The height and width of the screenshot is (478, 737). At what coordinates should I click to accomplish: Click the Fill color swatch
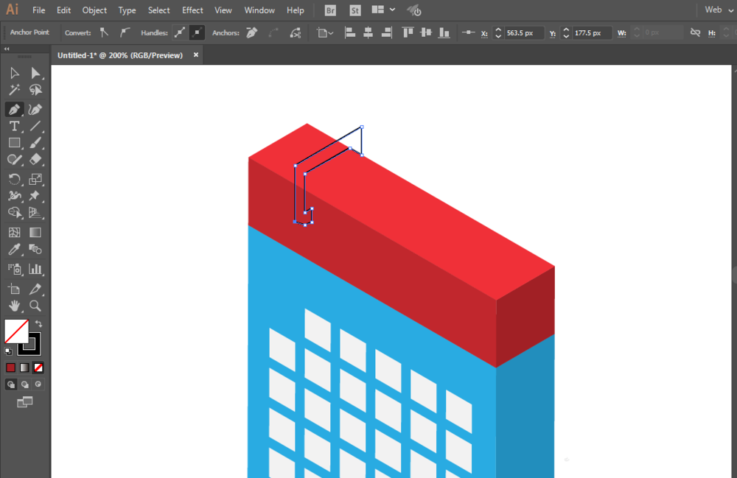16,331
